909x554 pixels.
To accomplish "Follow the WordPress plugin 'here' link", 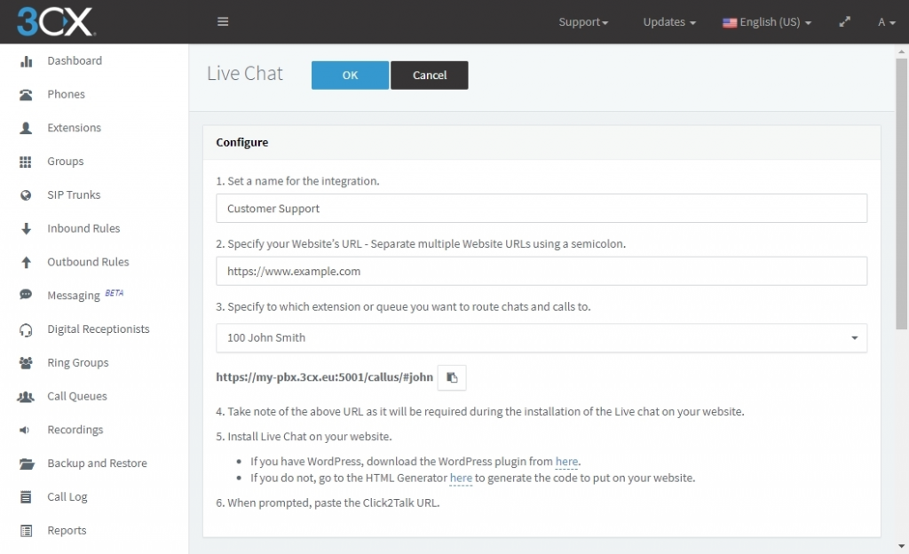I will click(x=566, y=462).
